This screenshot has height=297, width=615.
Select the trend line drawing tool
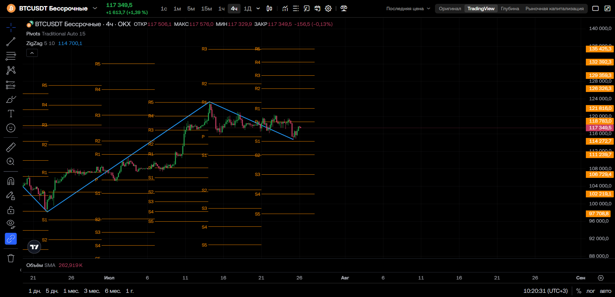click(x=11, y=42)
